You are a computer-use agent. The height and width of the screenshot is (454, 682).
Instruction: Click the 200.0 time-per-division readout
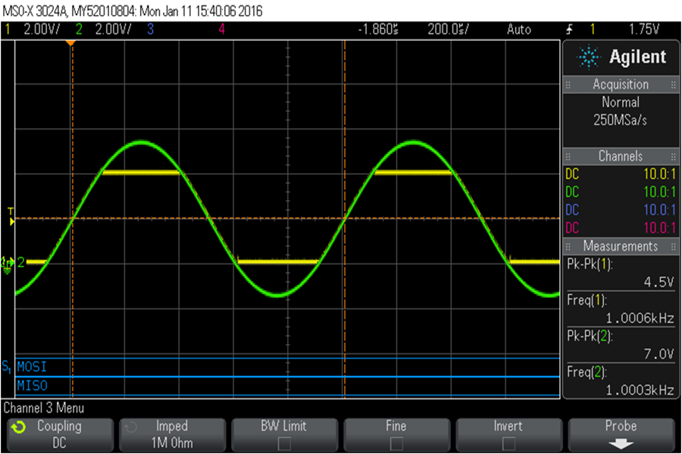[x=449, y=30]
